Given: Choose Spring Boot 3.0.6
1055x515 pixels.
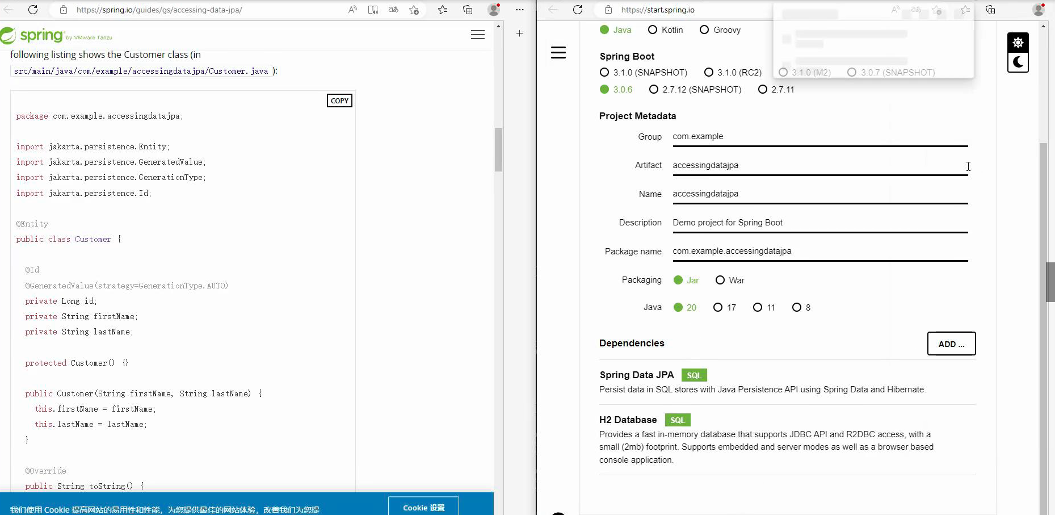Looking at the screenshot, I should pos(616,90).
